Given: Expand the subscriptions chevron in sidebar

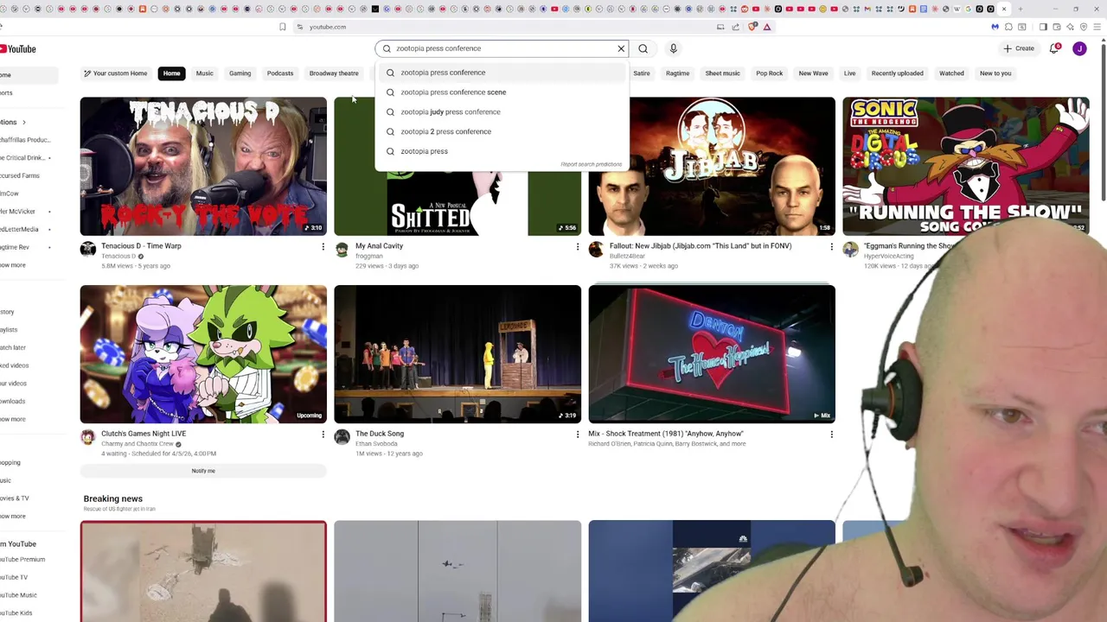Looking at the screenshot, I should (24, 123).
